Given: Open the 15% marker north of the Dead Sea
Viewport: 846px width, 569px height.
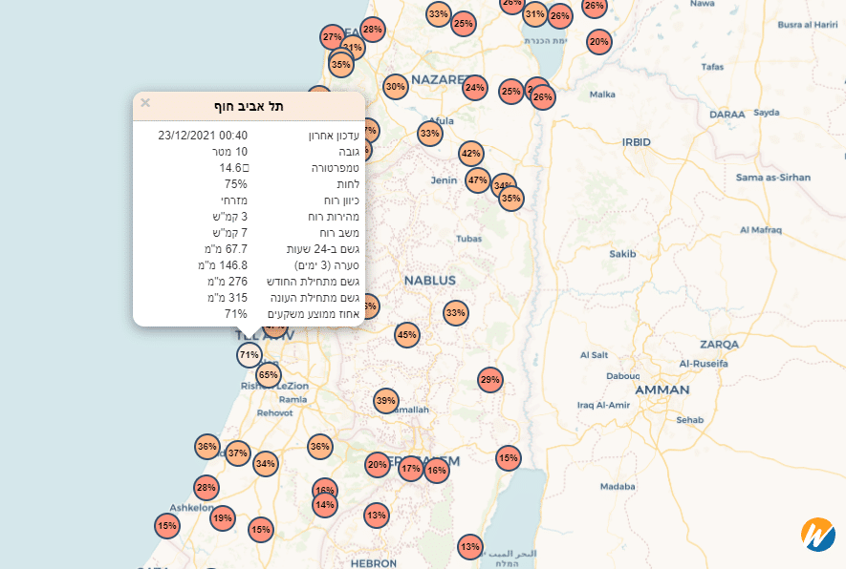Looking at the screenshot, I should pyautogui.click(x=509, y=458).
